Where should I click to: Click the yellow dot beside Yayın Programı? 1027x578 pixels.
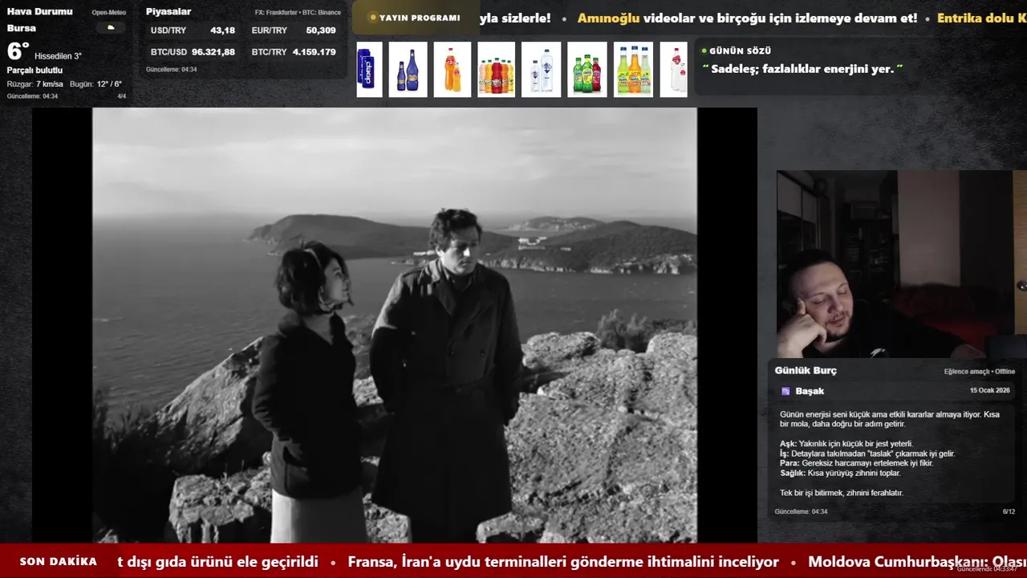[x=373, y=18]
